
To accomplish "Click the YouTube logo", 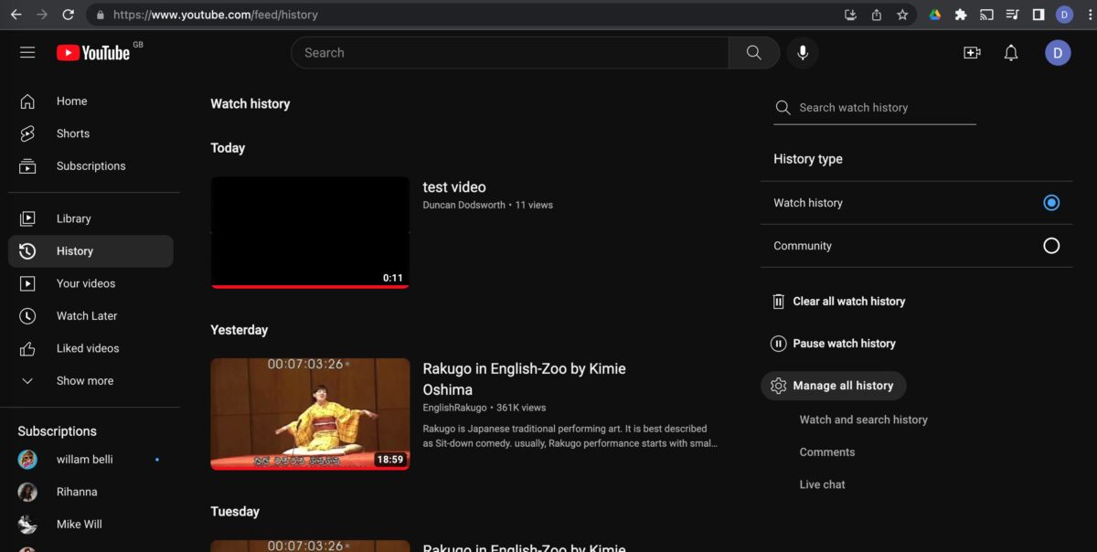I will tap(93, 53).
